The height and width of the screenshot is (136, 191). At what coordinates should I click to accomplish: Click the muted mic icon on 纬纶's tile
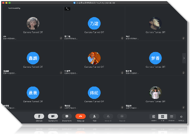click(122, 107)
